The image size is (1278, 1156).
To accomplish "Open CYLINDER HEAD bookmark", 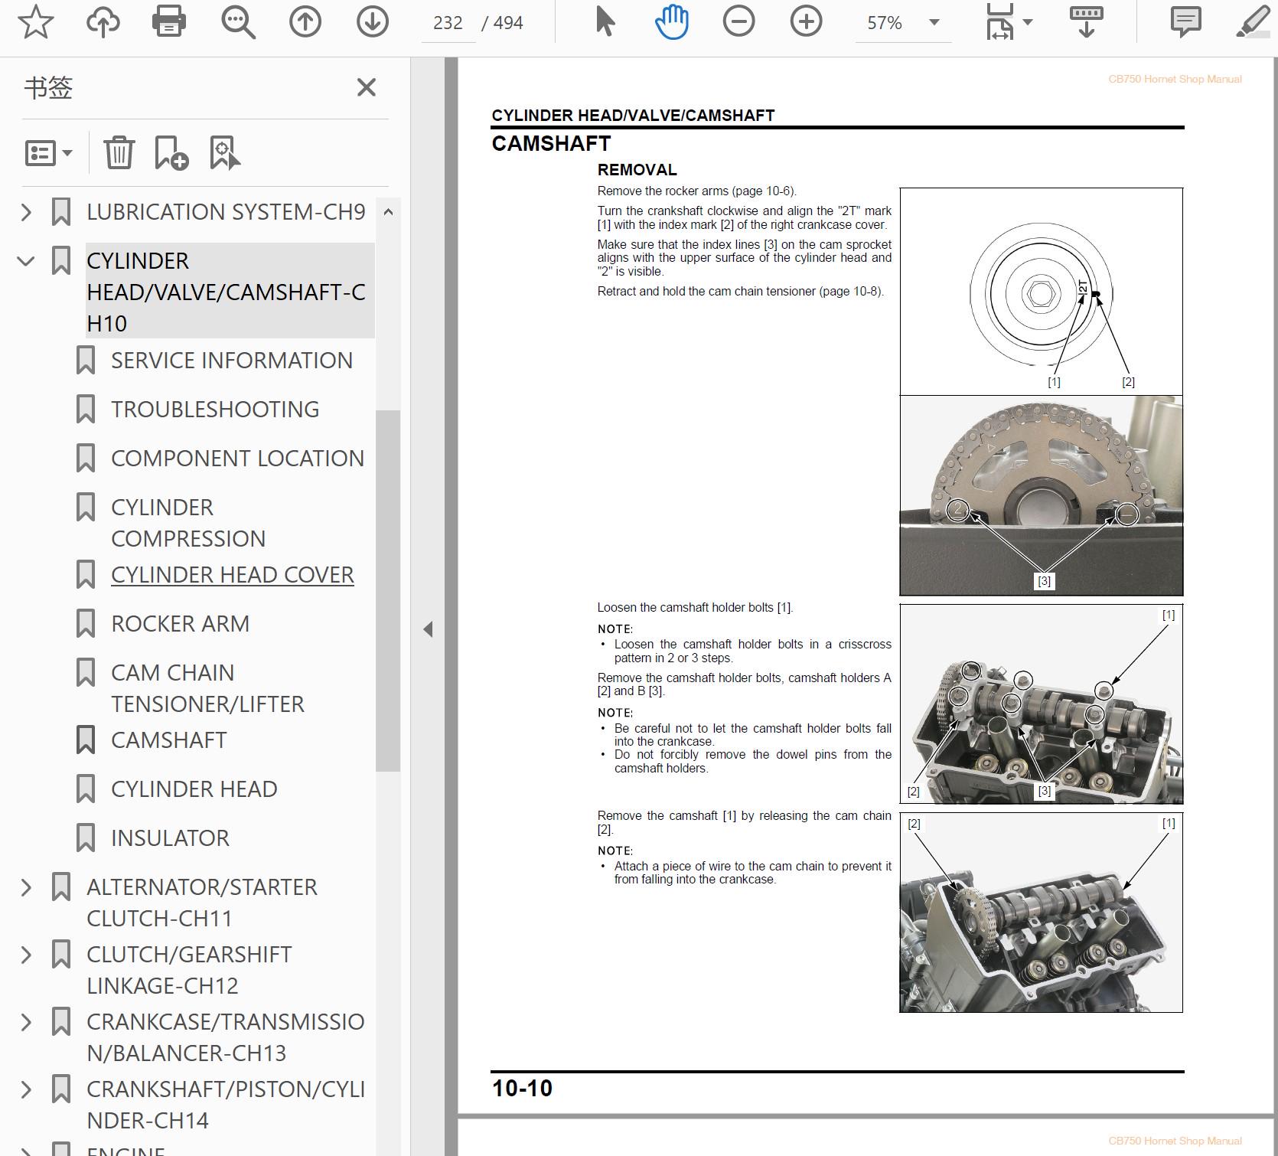I will pos(194,789).
